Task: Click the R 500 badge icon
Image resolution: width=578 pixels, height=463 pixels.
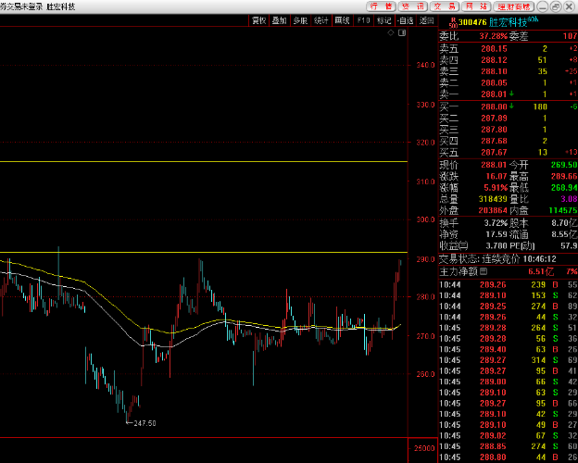Action: tap(453, 23)
